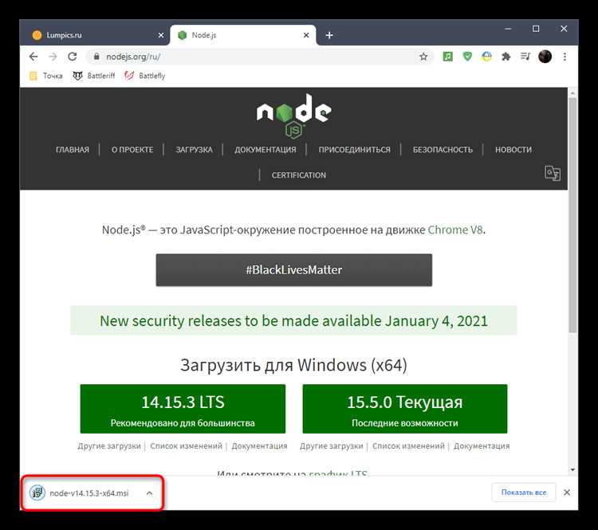Open the green shield extension
This screenshot has height=530, width=598.
point(467,57)
